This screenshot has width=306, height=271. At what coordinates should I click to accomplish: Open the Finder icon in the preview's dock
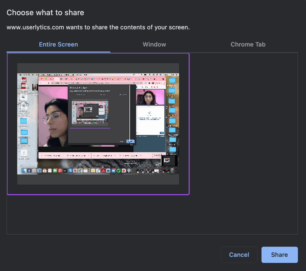pos(25,171)
